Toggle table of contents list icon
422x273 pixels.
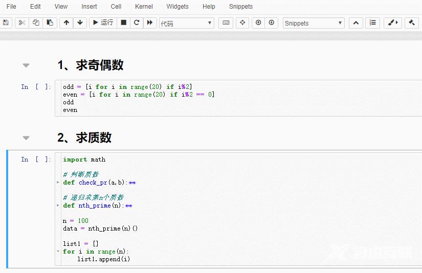point(373,22)
